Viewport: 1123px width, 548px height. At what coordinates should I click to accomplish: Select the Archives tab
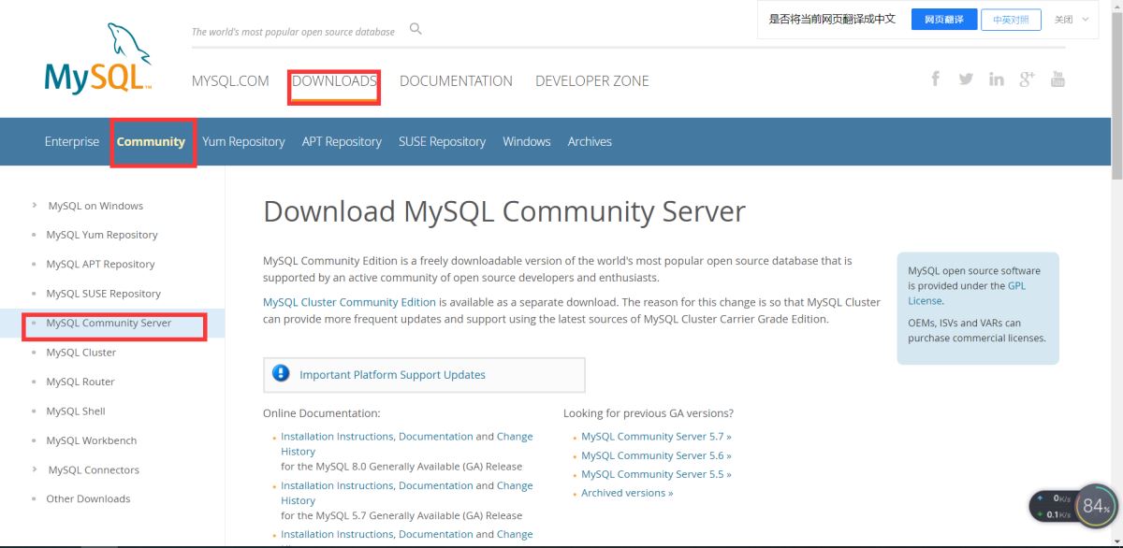[x=590, y=142]
